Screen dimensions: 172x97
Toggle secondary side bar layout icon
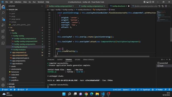[150, 2]
